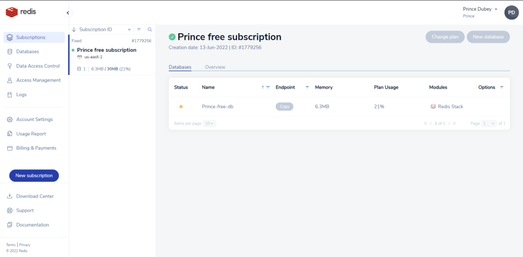Image resolution: width=523 pixels, height=257 pixels.
Task: Go to the last page of results
Action: click(454, 123)
